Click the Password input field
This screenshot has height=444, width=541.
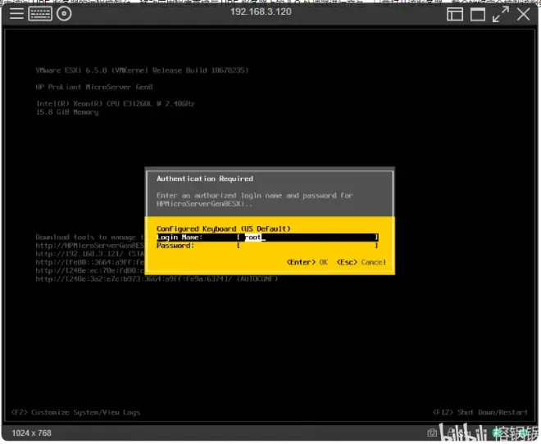tap(307, 246)
